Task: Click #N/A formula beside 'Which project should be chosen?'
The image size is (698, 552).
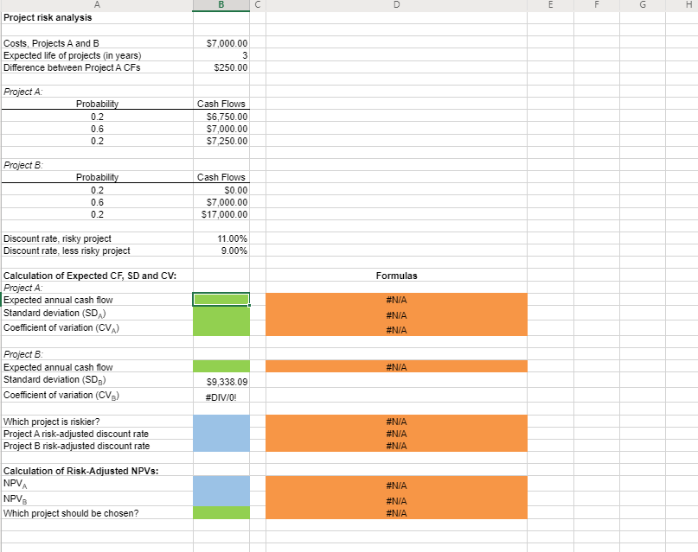Action: 397,513
